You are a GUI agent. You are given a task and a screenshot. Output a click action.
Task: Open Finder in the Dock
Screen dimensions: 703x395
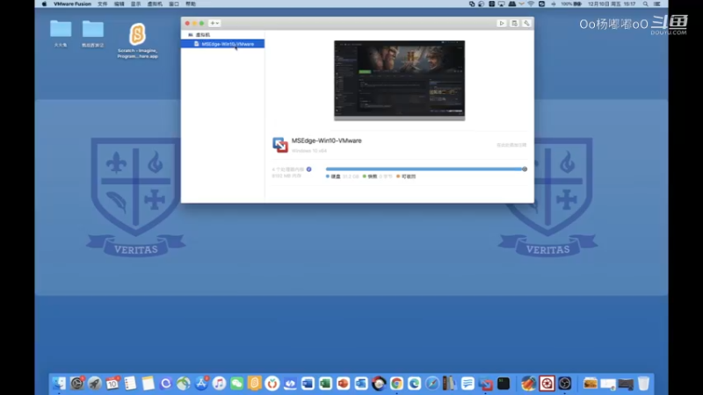pos(59,384)
